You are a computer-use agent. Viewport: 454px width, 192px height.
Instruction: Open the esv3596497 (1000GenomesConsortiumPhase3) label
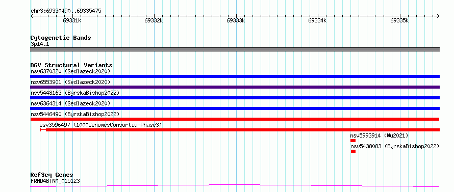pos(101,125)
